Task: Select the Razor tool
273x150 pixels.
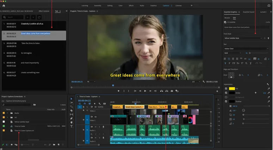Action: click(72, 111)
